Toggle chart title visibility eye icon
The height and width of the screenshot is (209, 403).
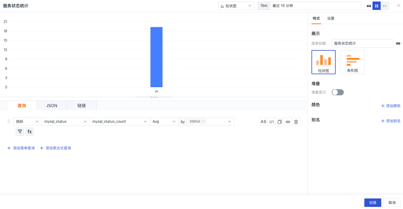click(398, 43)
